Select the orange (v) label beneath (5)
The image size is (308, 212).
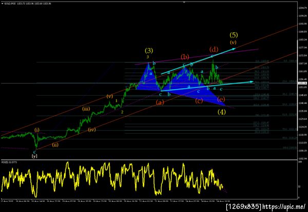pos(233,42)
